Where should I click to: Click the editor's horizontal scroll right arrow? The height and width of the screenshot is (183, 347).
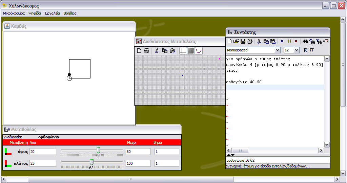(x=321, y=151)
